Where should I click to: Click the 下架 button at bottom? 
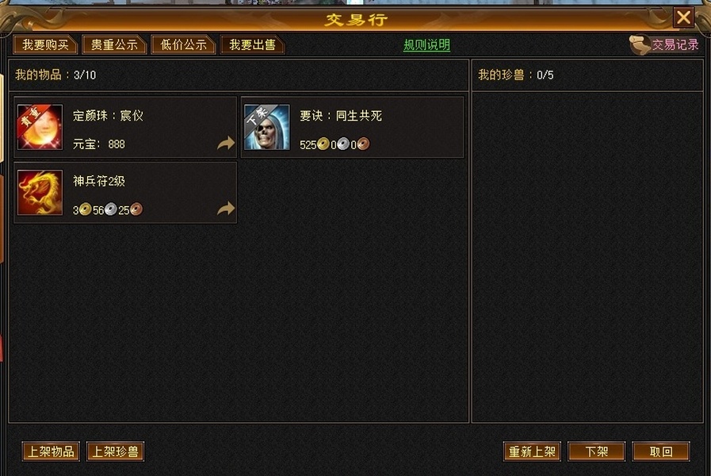coord(596,451)
